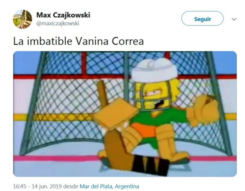
Task: Click the goalie's square blocker pad
Action: (x=116, y=113)
